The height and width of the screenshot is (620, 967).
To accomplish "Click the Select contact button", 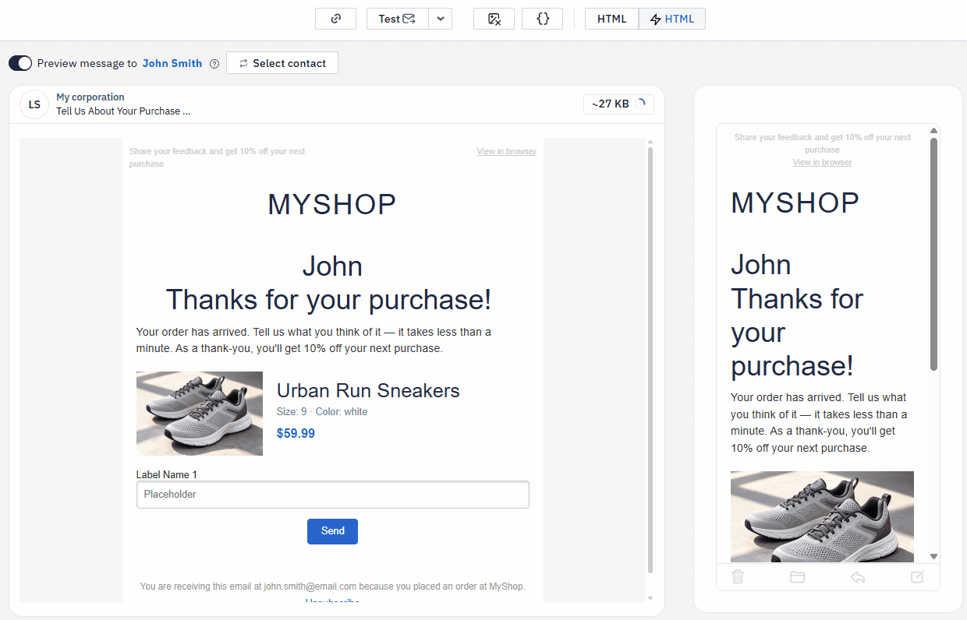I will point(282,63).
